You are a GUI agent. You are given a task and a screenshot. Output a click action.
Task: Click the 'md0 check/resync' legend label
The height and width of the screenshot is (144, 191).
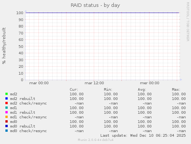click(28, 131)
